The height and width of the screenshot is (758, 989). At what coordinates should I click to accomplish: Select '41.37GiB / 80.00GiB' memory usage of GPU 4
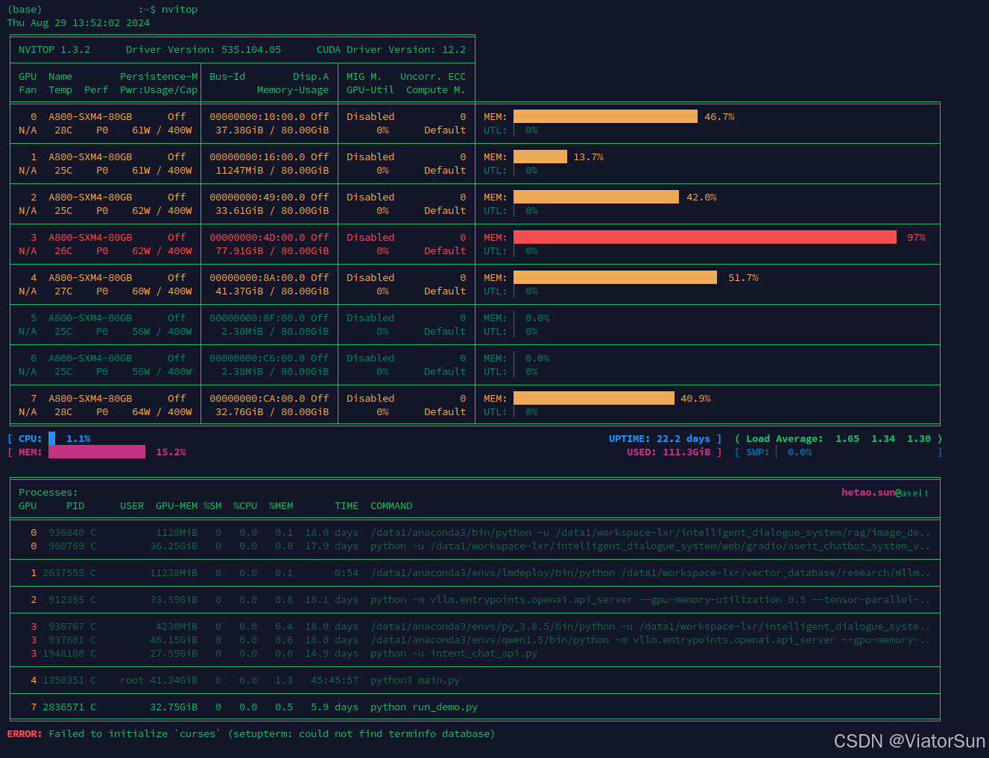click(272, 291)
